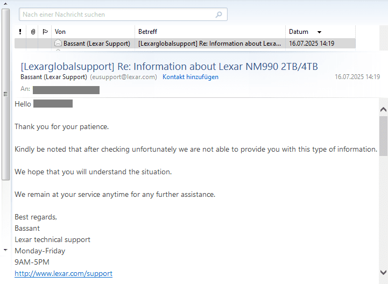
Task: Click the sender name Bassant in header
Action: (x=53, y=77)
